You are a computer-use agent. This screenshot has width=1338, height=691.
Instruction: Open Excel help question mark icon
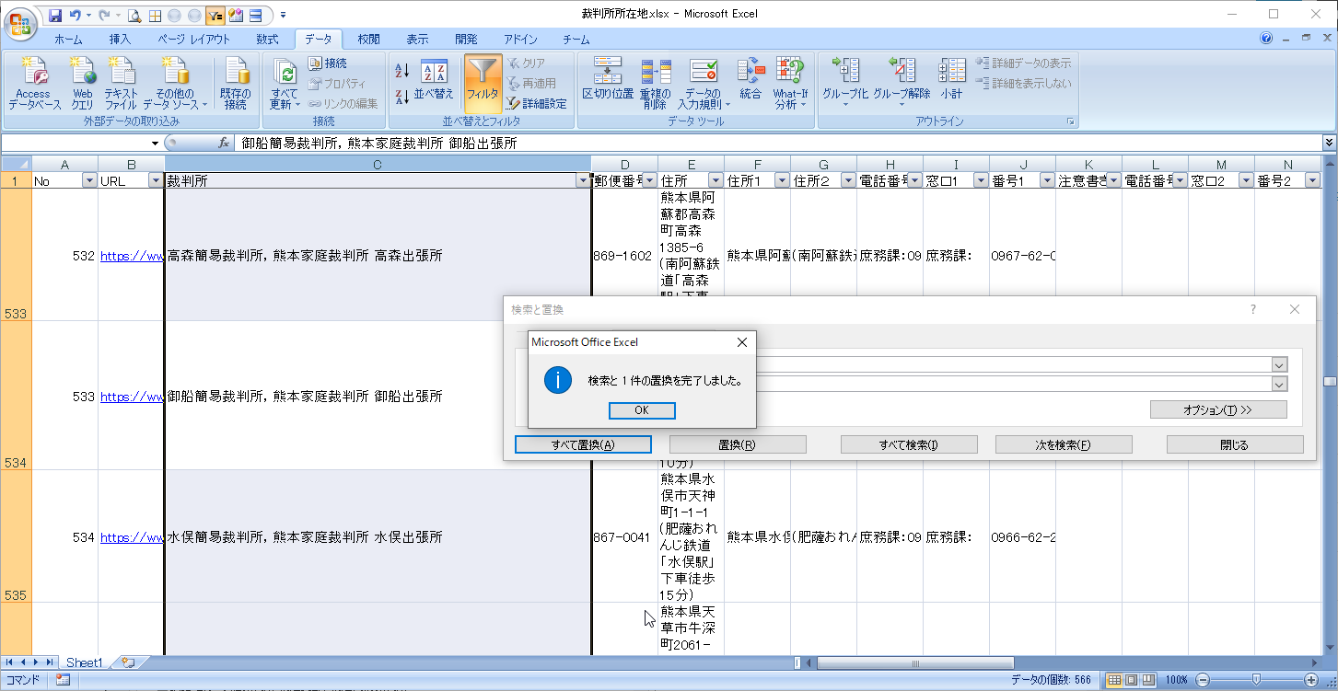[1266, 39]
